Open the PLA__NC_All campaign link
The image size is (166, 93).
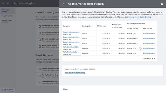[x=71, y=47]
